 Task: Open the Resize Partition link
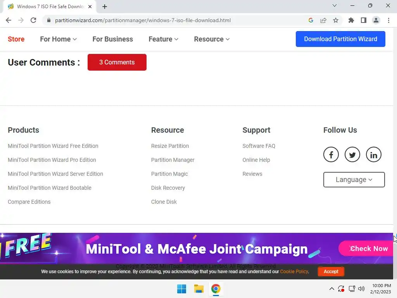pos(170,146)
